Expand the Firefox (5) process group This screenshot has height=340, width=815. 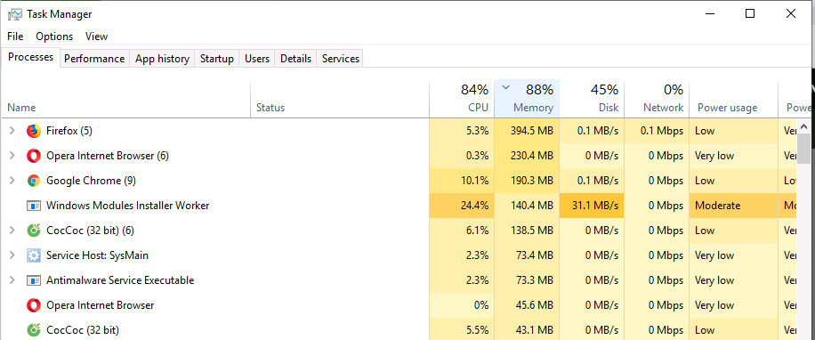click(12, 131)
